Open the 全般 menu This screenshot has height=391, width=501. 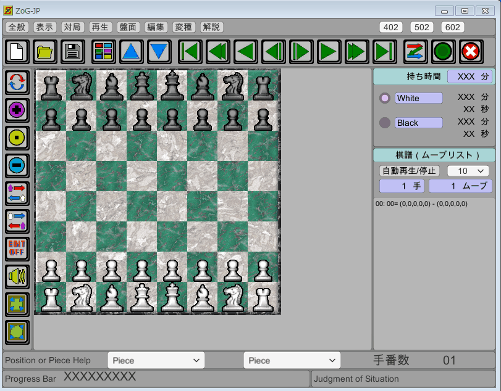click(x=17, y=27)
